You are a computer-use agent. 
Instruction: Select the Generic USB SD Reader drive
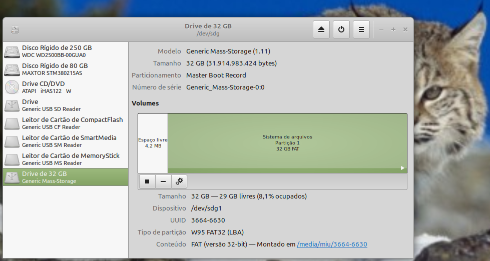66,105
